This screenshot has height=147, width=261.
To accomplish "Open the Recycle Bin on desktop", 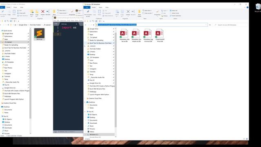I will coord(258,8).
